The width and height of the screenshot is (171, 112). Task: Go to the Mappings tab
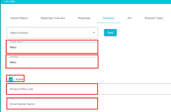(x=84, y=18)
